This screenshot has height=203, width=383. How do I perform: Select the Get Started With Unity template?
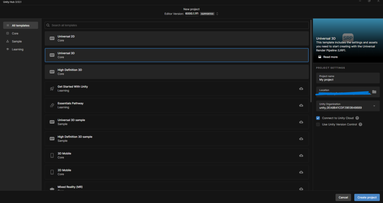click(177, 89)
